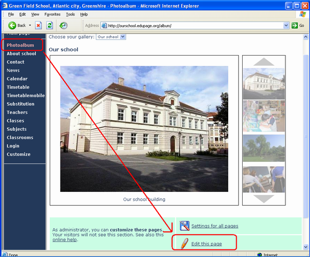Open the Calendar page
Viewport: 310px width, 257px height.
[17, 79]
